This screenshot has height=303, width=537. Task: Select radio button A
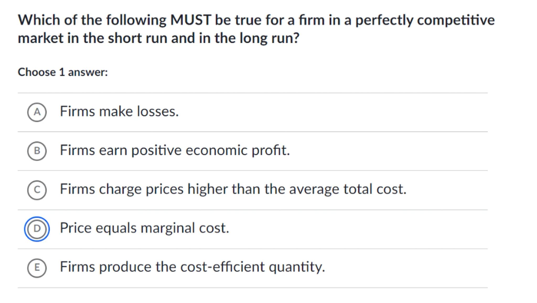coord(37,112)
